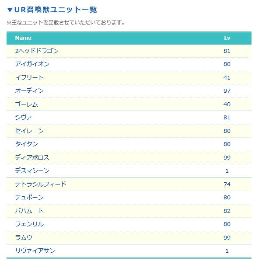This screenshot has width=255, height=268.
Task: Click the テトラシルフィード name
Action: [41, 184]
